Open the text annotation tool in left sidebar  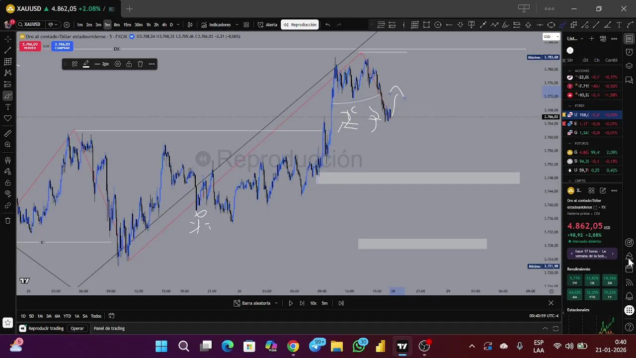click(x=7, y=107)
